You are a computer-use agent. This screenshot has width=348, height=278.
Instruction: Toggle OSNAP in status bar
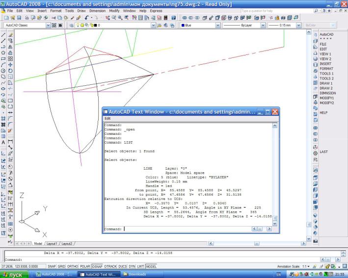click(97, 266)
